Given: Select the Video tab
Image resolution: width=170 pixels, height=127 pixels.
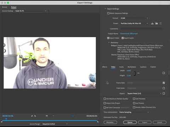Looking at the screenshot, I should pos(113,67).
